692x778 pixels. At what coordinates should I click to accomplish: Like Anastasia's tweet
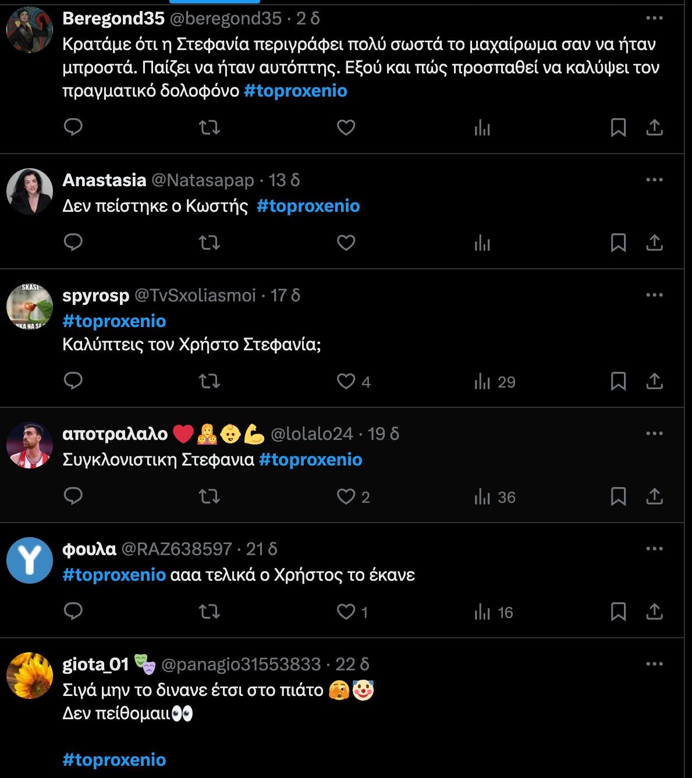tap(346, 242)
